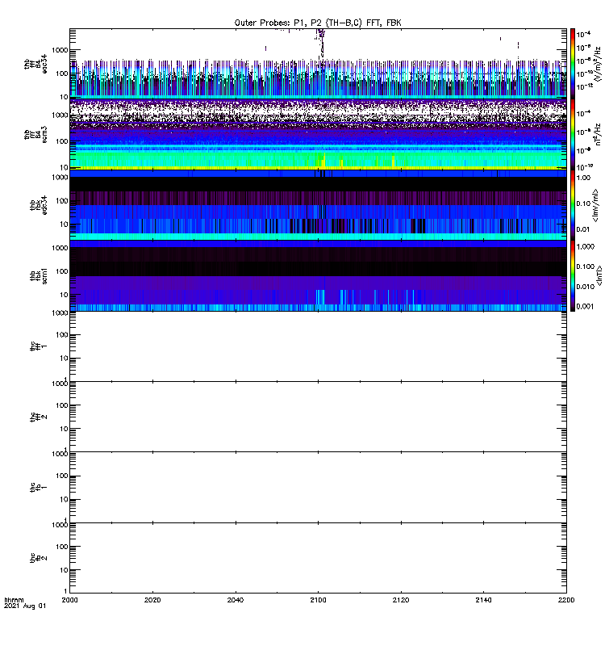Click the 'thc fb 2' y-axis title
The width and height of the screenshot is (605, 646).
[39, 558]
